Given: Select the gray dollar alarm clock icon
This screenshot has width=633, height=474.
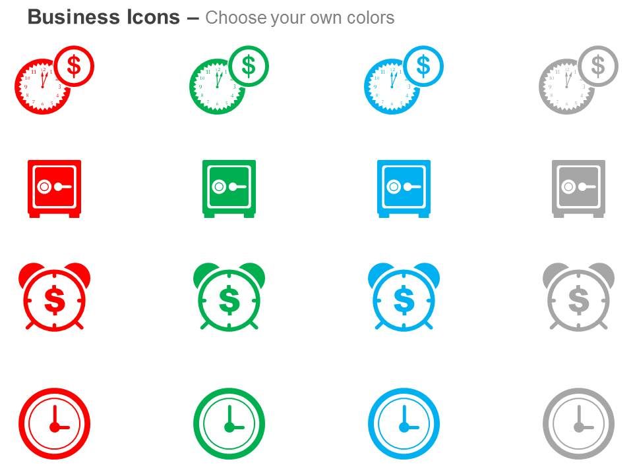Looking at the screenshot, I should click(578, 297).
